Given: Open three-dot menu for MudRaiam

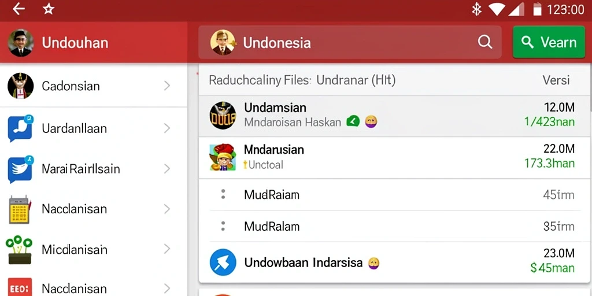Looking at the screenshot, I should click(223, 194).
